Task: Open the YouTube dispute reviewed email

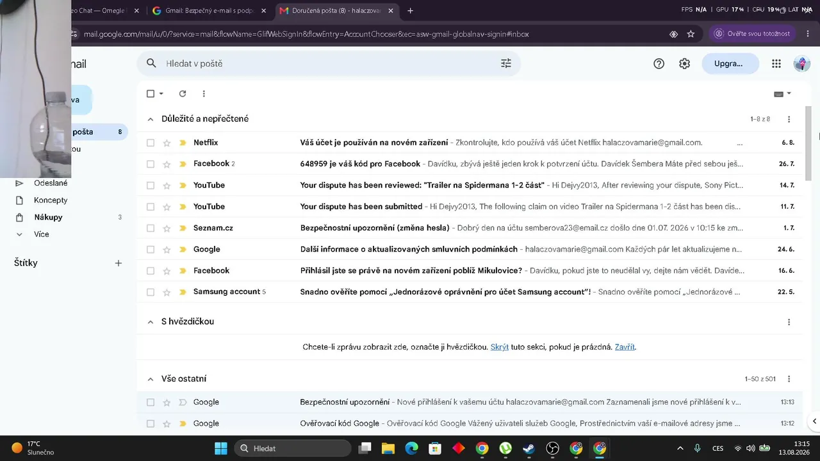Action: pyautogui.click(x=470, y=185)
